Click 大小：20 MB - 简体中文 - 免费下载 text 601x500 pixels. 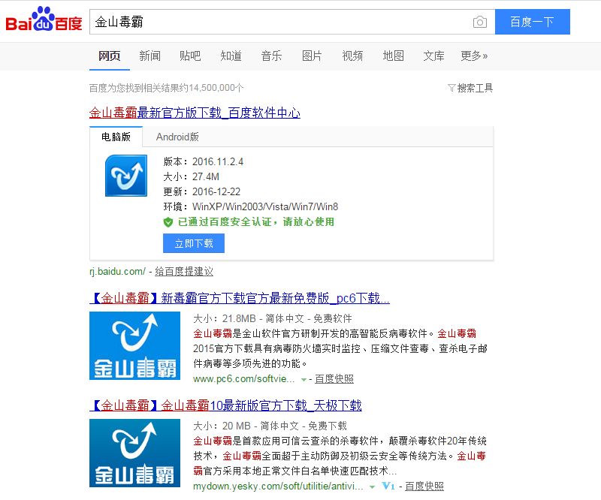[x=270, y=426]
